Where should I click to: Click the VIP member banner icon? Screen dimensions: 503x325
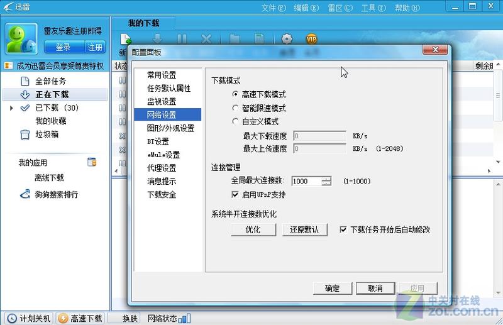click(8, 66)
